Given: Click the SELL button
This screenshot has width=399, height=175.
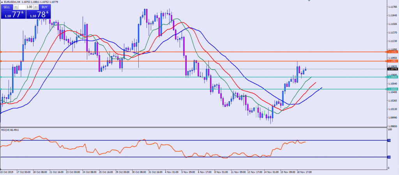Looking at the screenshot, I should pos(7,7).
